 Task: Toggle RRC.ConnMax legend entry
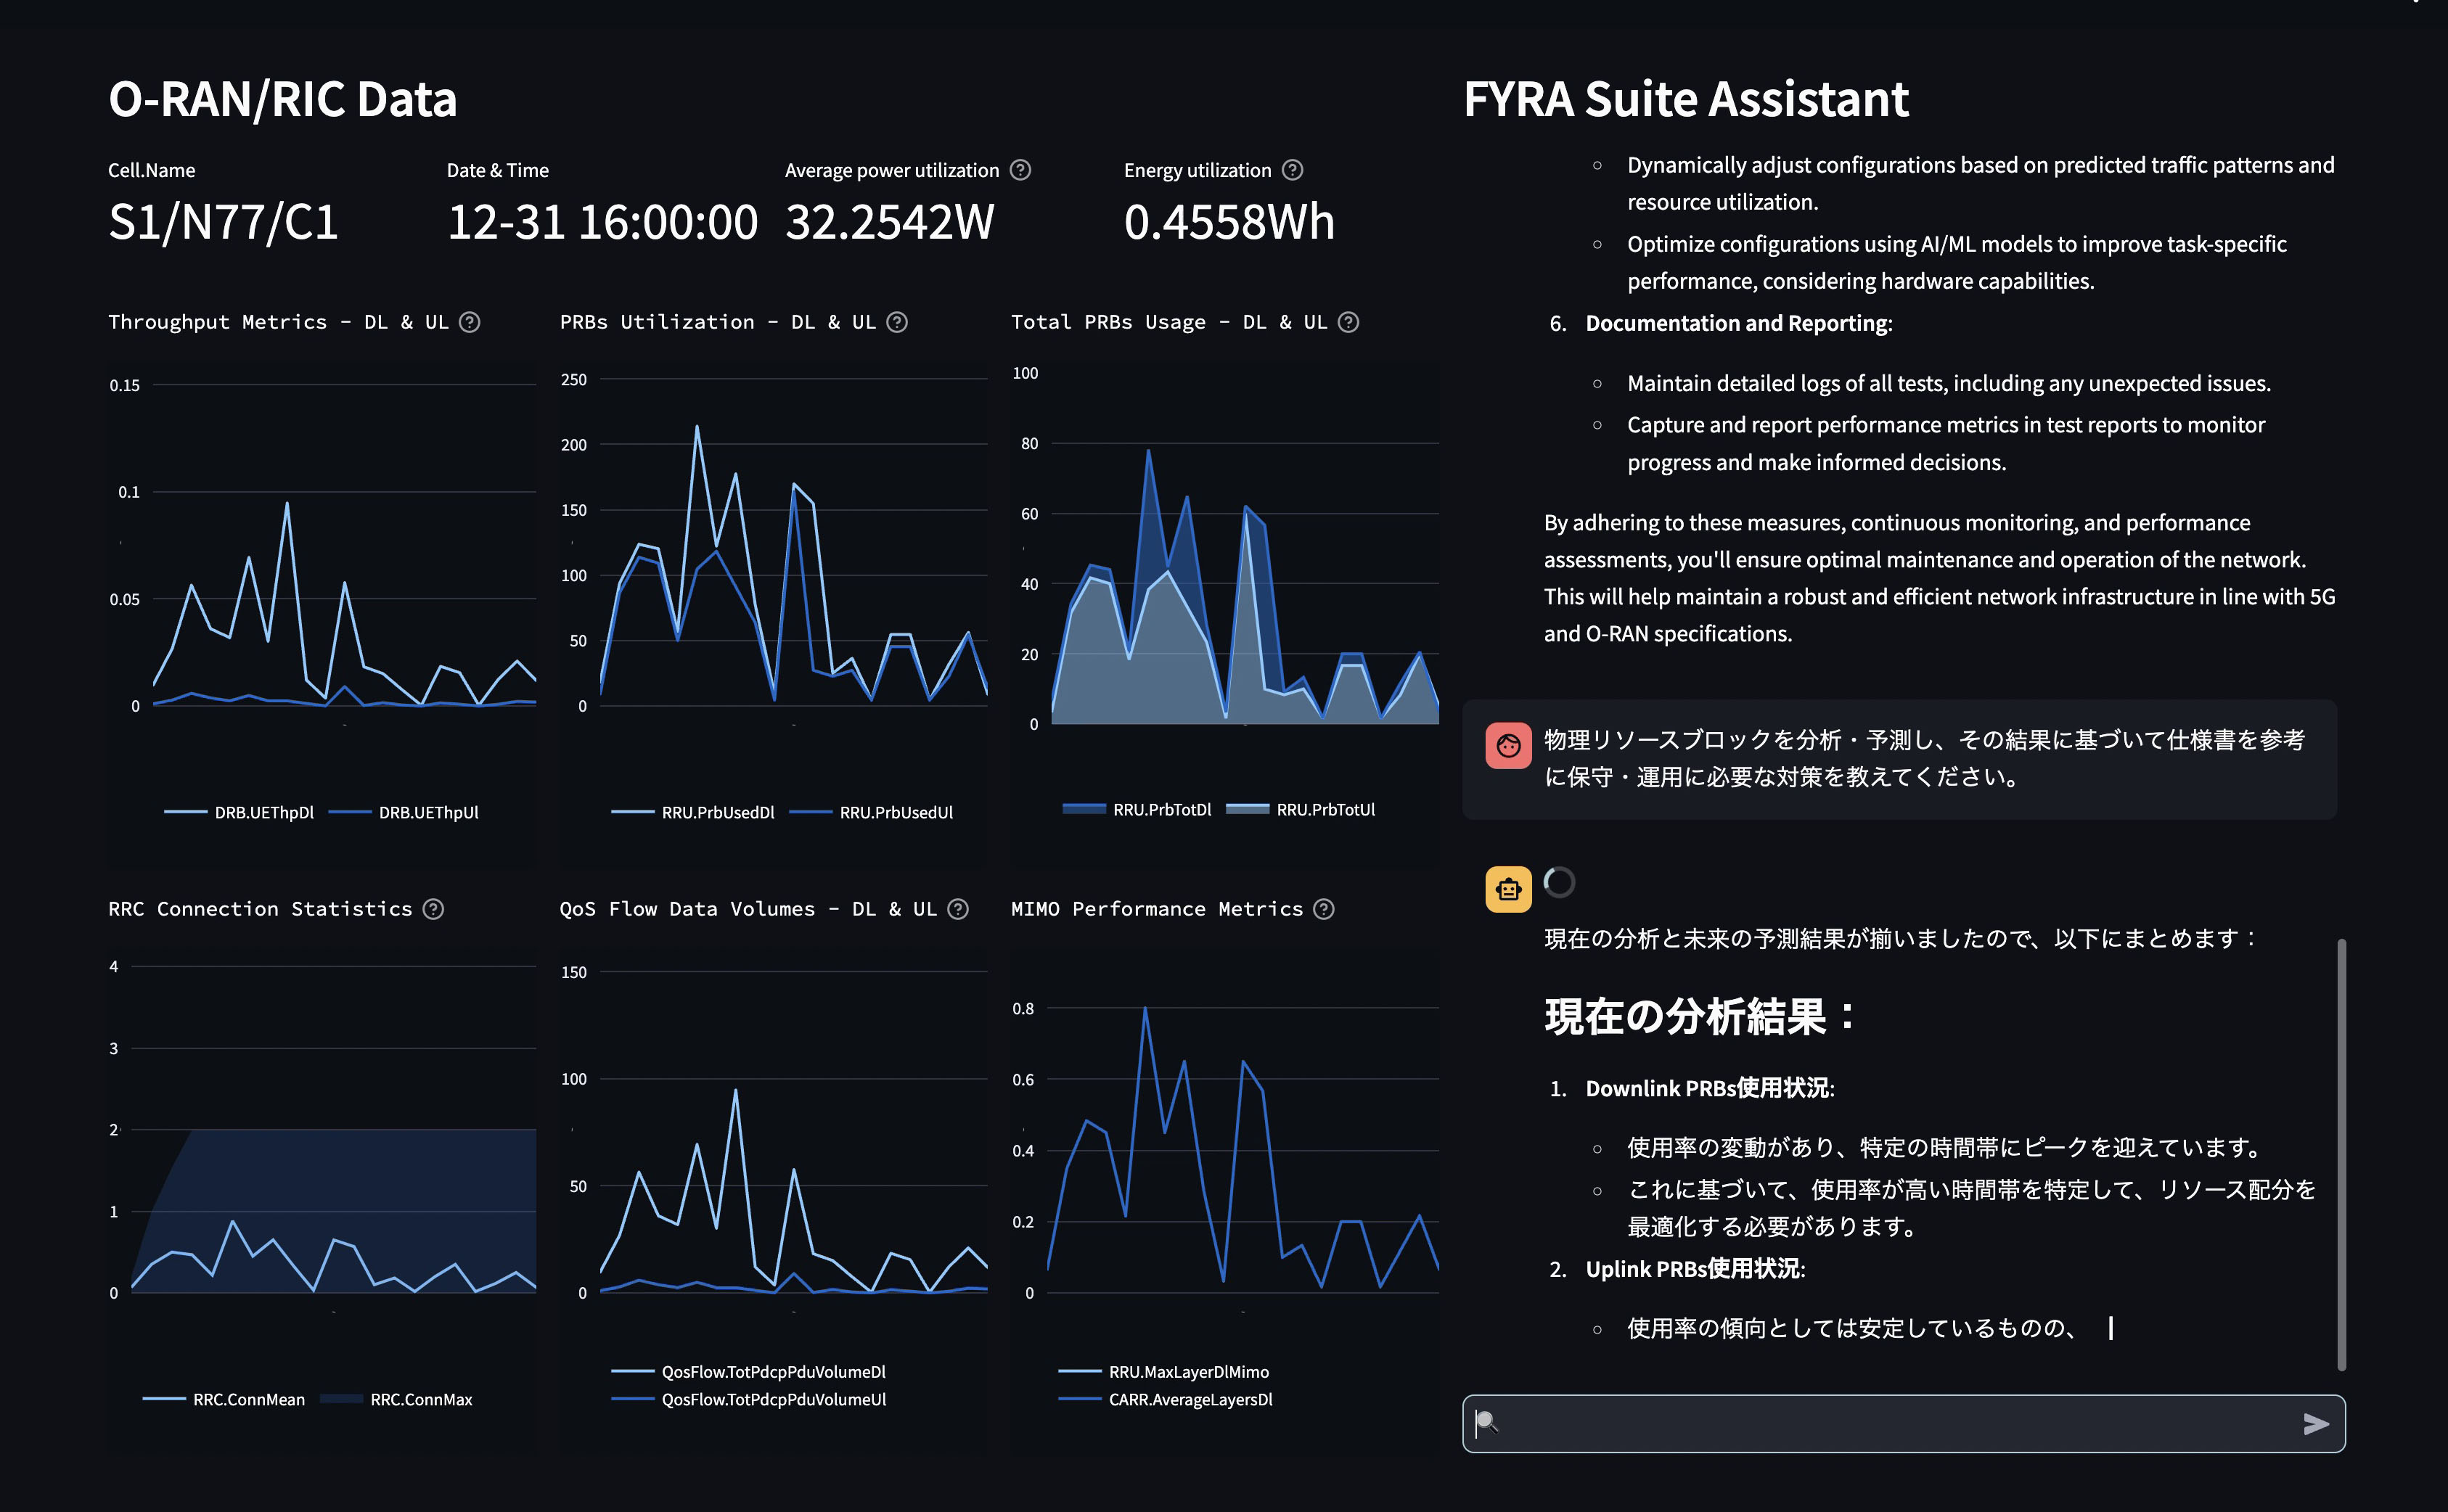tap(420, 1400)
